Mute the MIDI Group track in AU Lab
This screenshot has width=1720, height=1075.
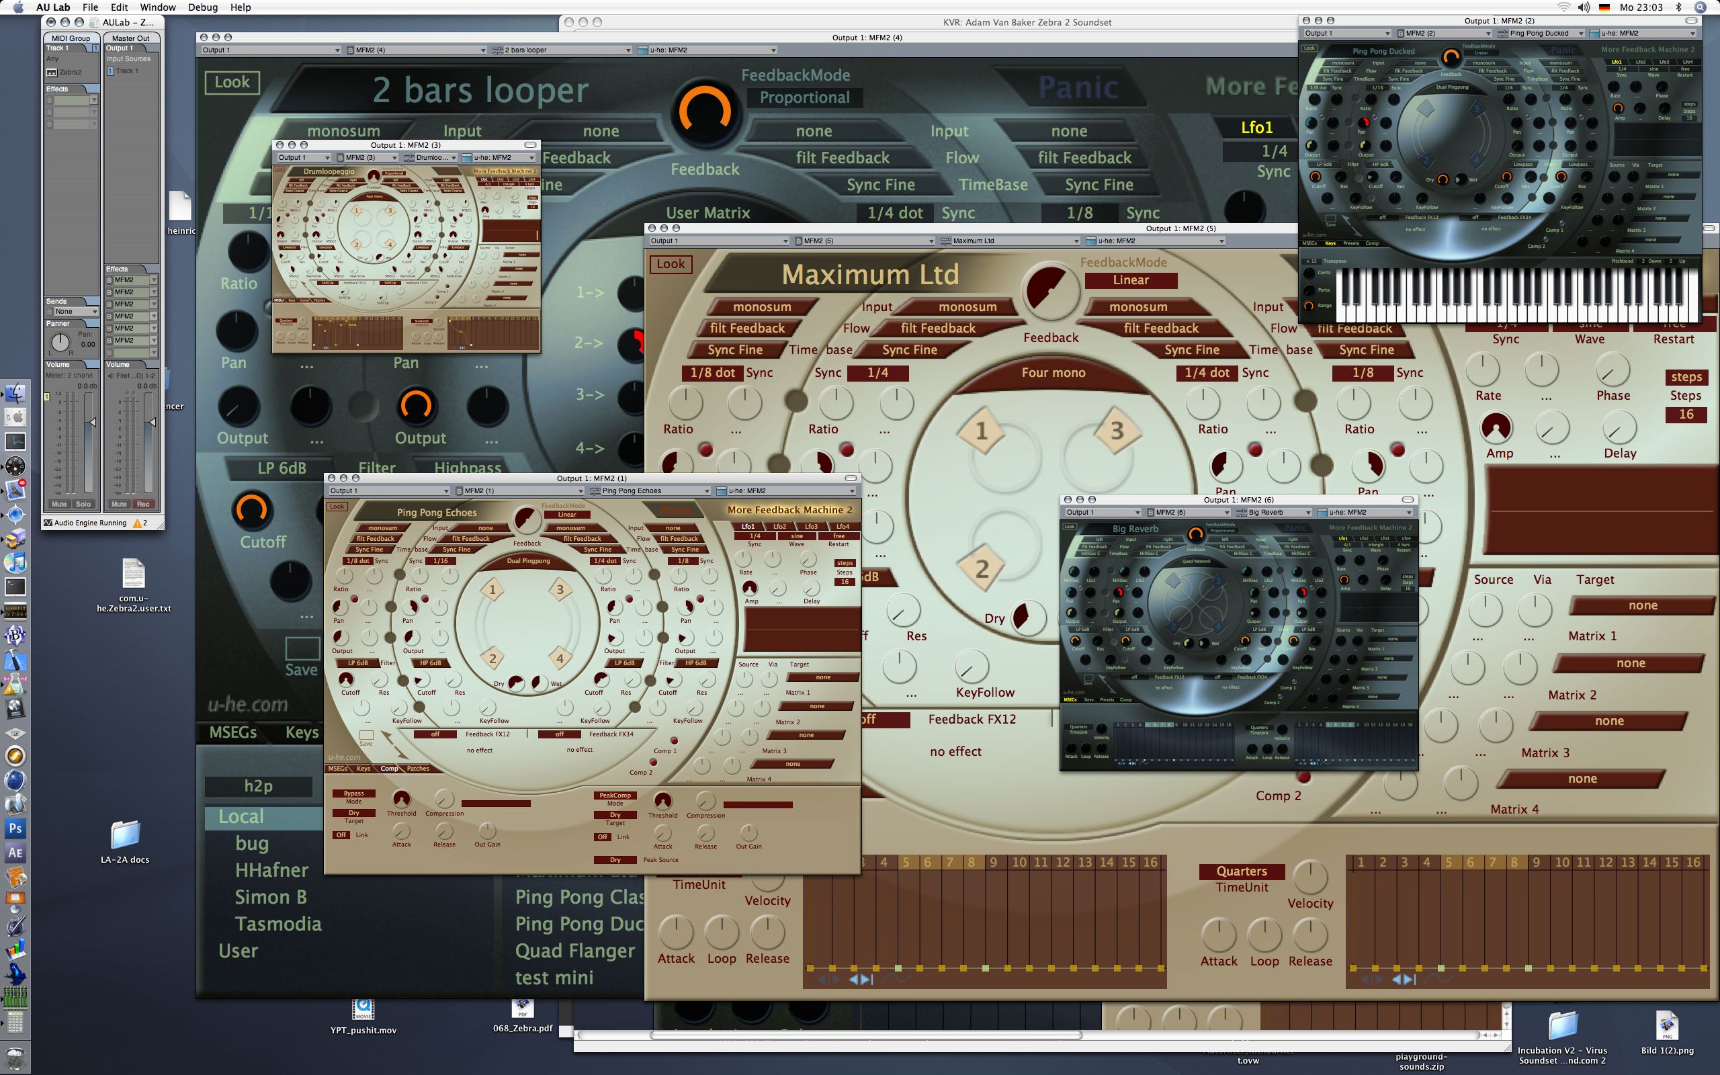point(59,504)
